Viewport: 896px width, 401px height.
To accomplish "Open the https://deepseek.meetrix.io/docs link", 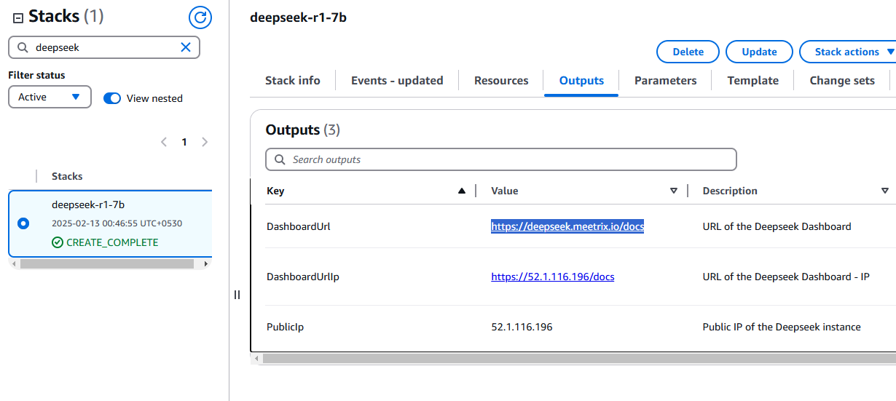I will tap(567, 226).
